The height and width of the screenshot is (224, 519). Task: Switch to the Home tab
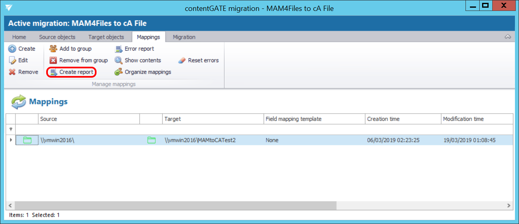[x=19, y=37]
